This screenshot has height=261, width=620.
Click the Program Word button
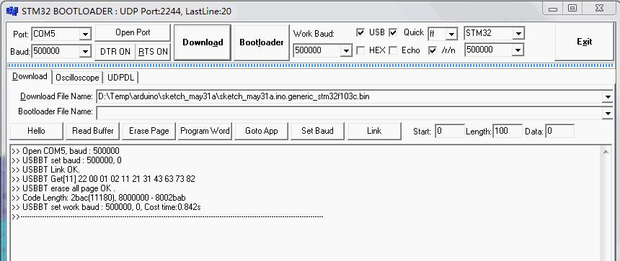[x=205, y=131]
